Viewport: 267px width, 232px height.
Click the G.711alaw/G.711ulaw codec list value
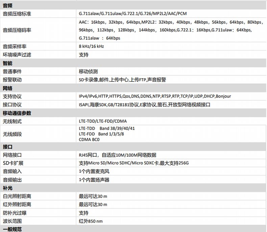tap(132, 13)
